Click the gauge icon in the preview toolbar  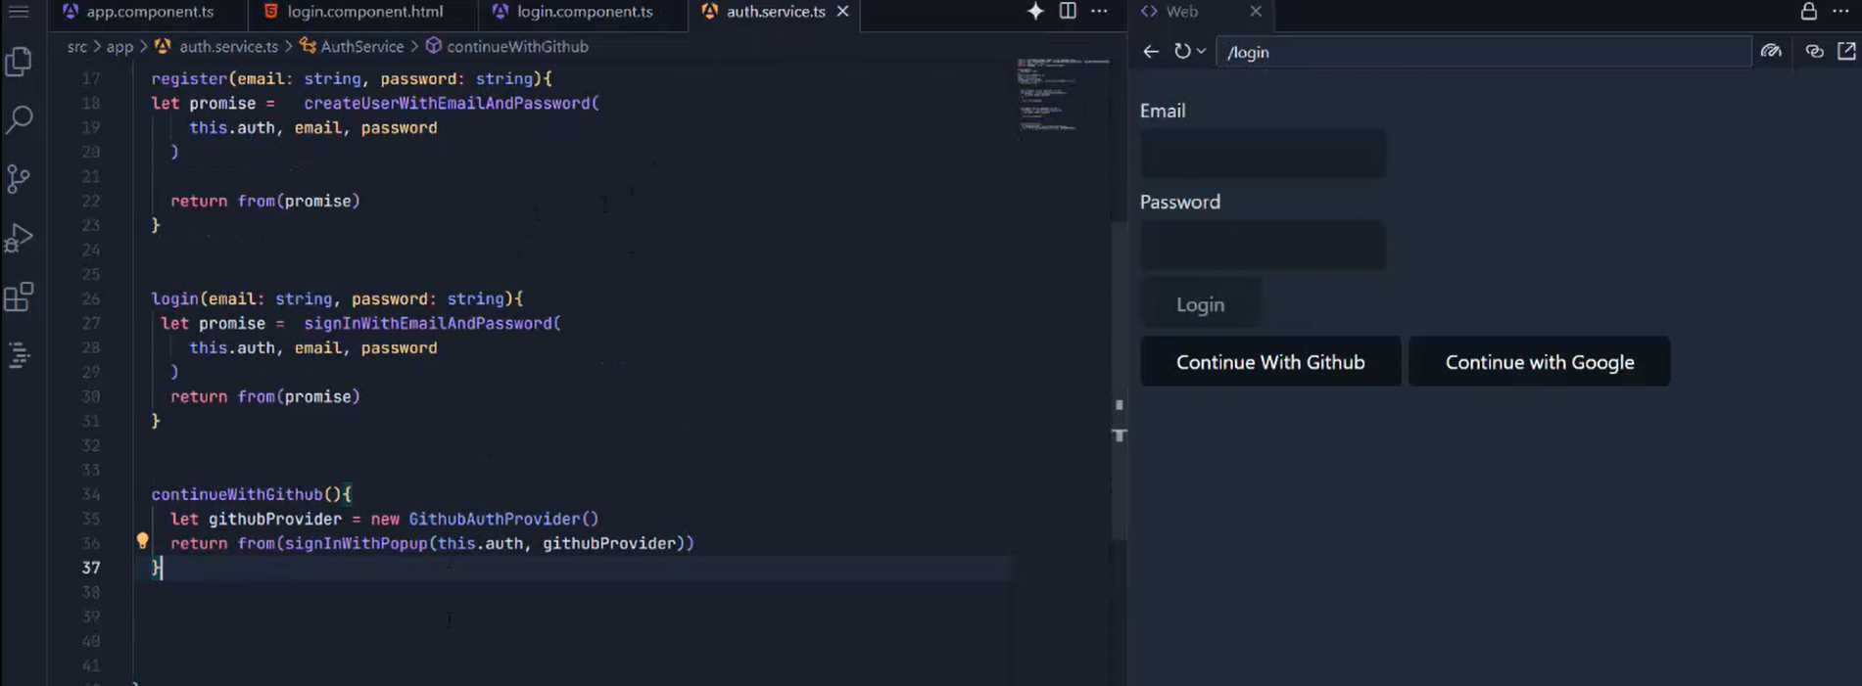(1771, 52)
